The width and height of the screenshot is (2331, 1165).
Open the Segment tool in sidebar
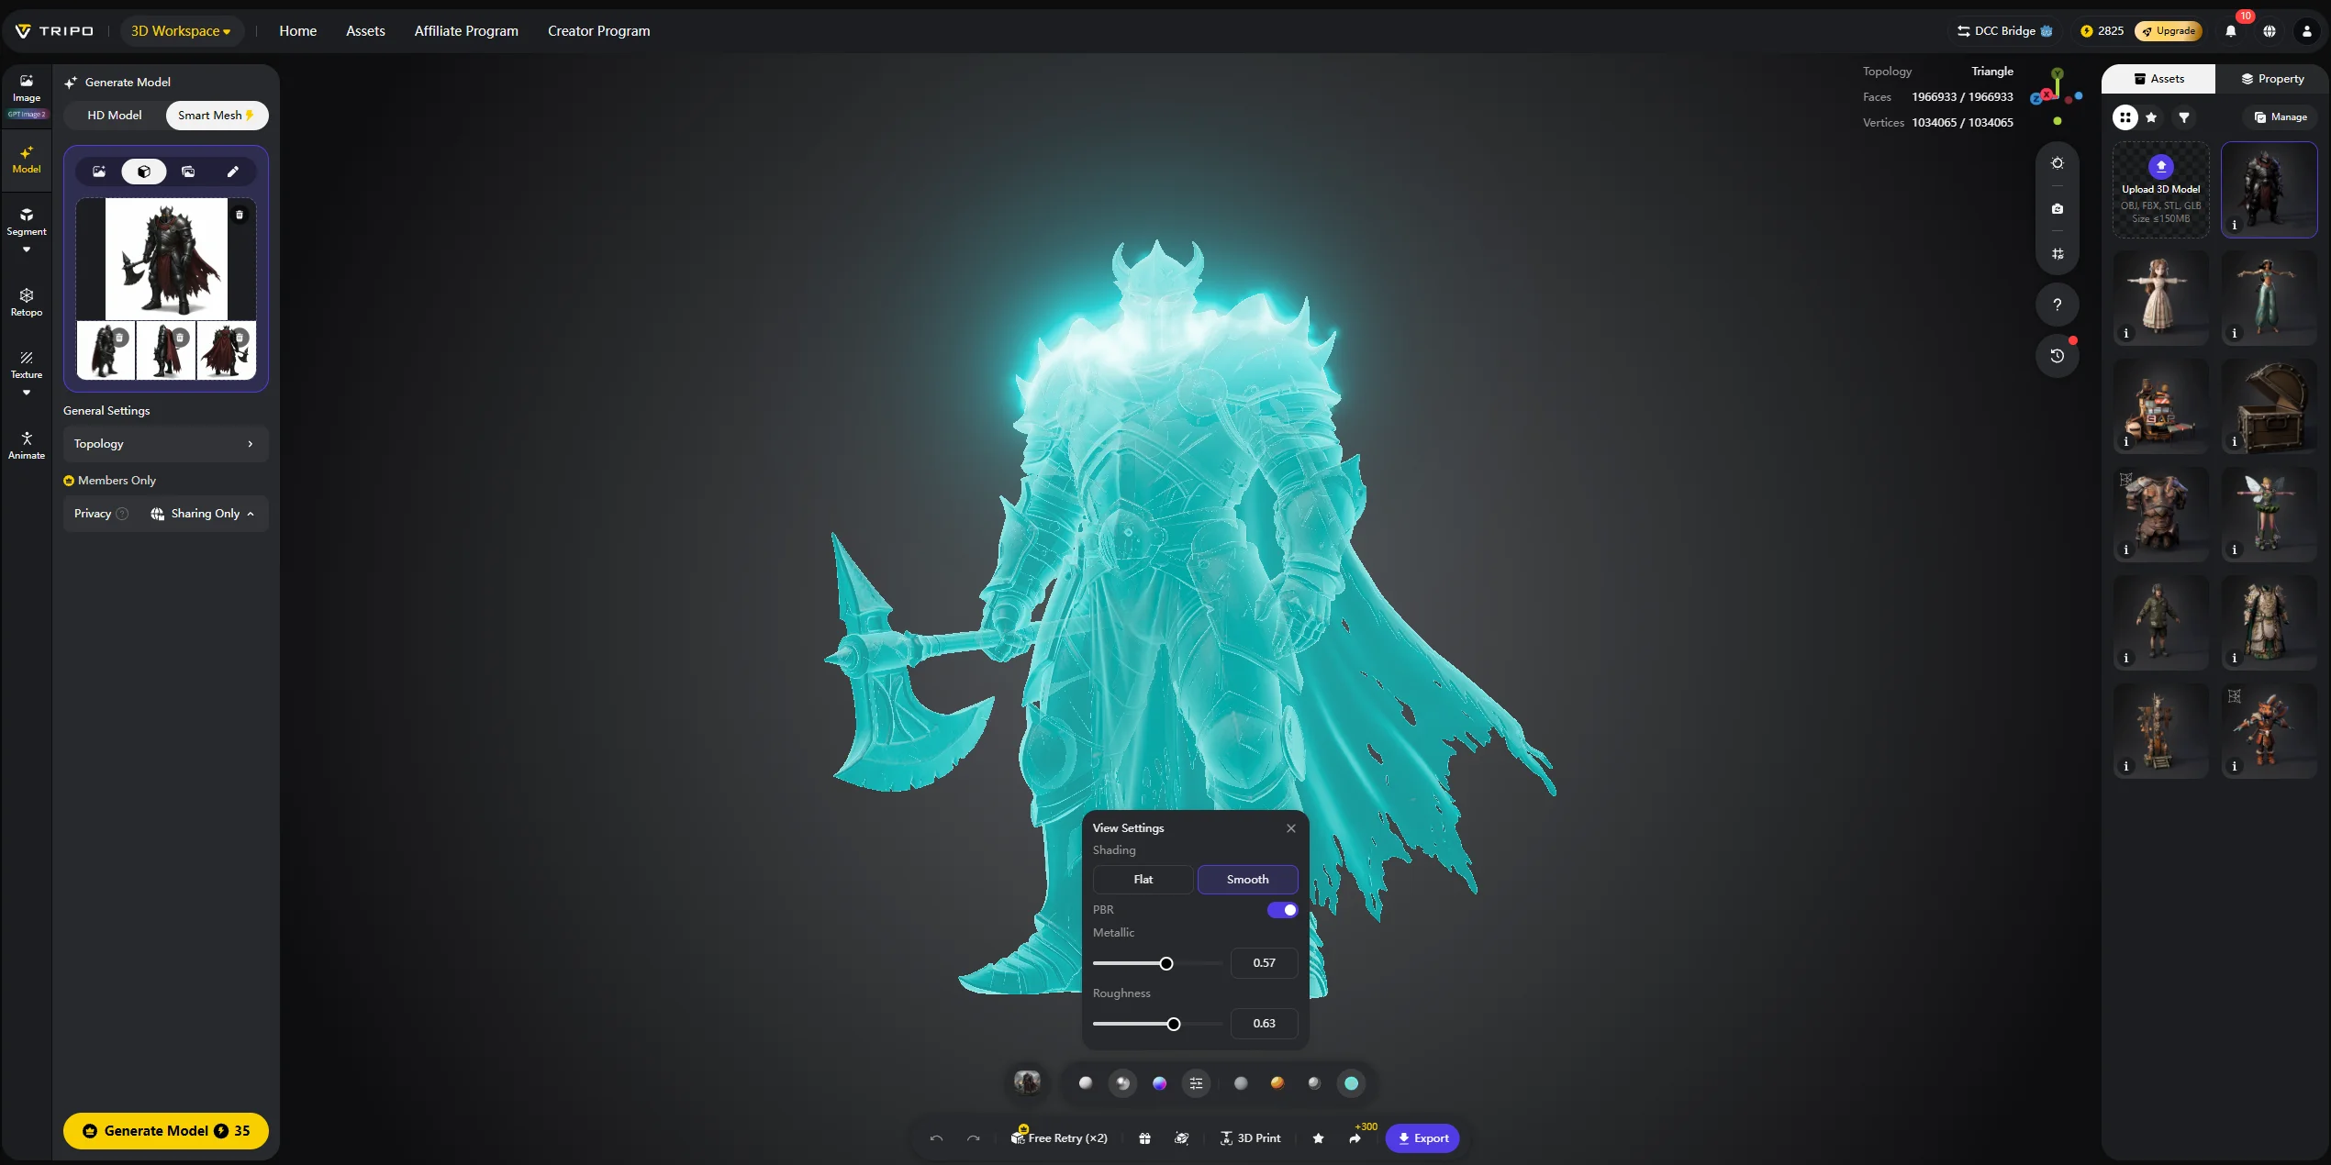point(27,222)
